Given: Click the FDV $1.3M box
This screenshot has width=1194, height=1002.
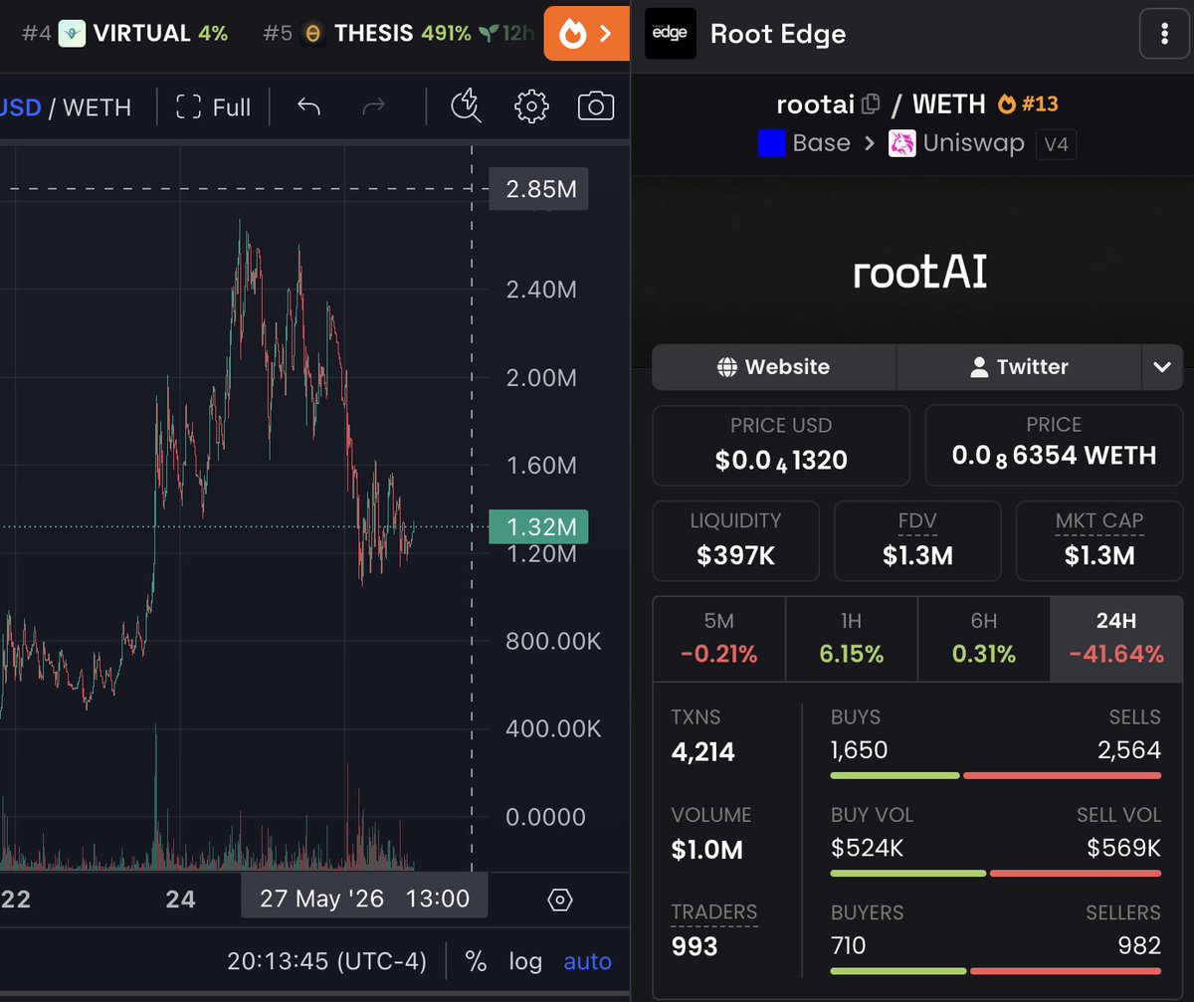Looking at the screenshot, I should 917,540.
